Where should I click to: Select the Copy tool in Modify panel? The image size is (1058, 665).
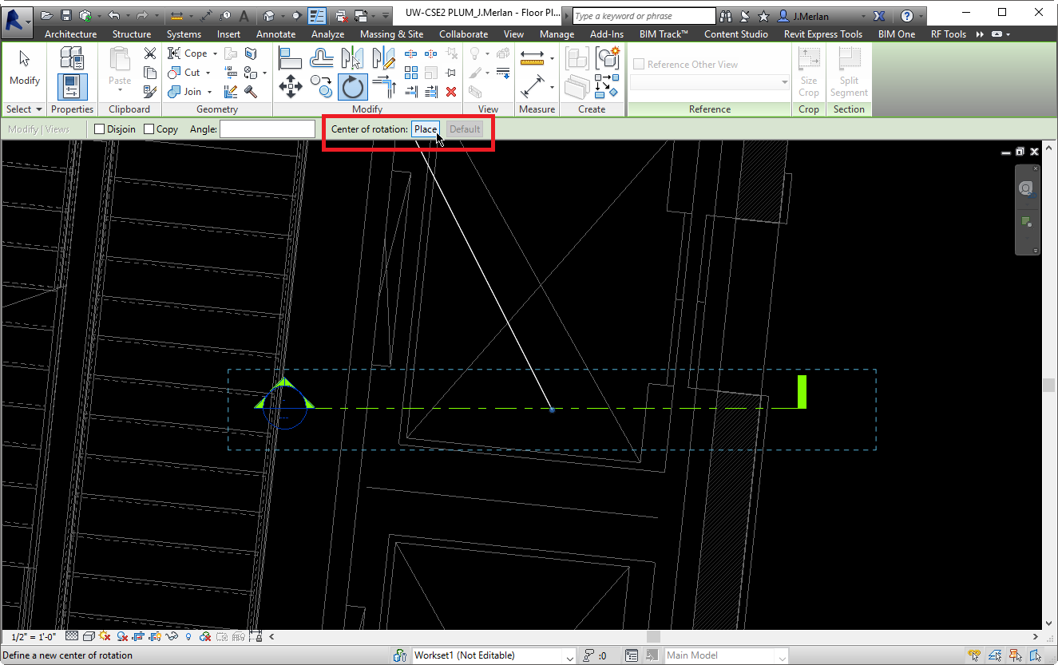322,86
